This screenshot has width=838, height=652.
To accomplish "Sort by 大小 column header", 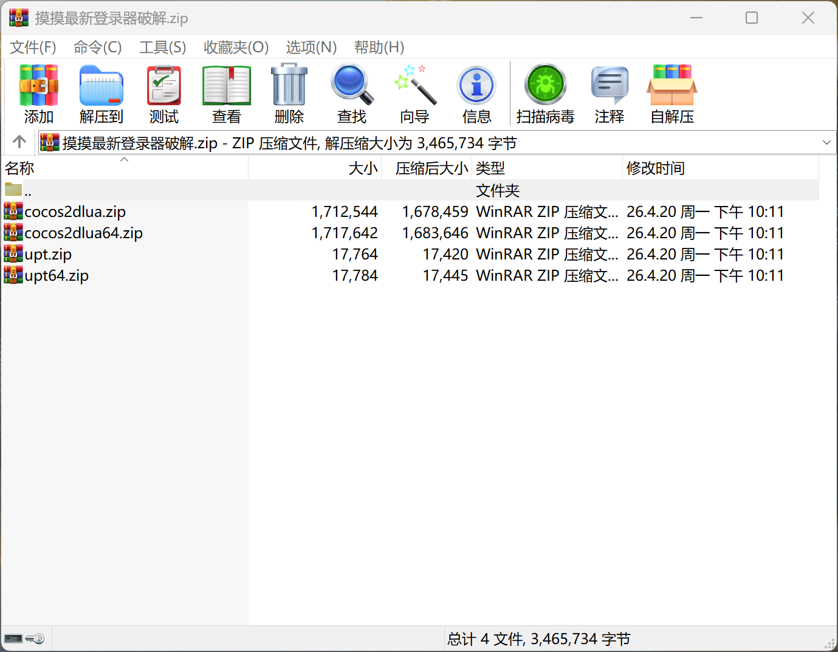I will (363, 168).
